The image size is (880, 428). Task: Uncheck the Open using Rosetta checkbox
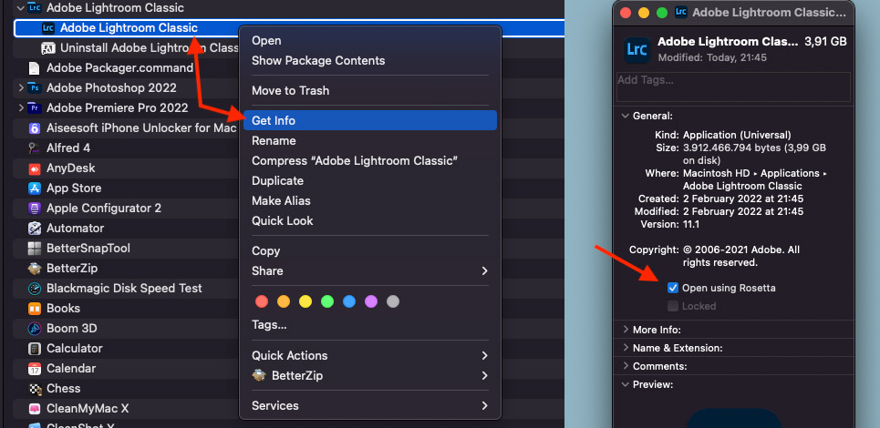click(673, 288)
